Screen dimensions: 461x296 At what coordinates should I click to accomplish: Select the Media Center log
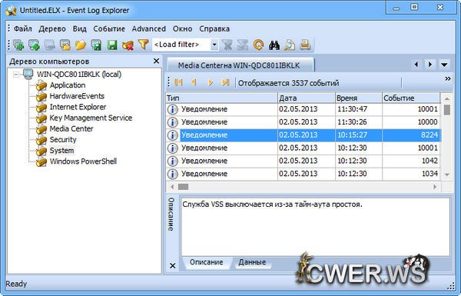point(71,129)
